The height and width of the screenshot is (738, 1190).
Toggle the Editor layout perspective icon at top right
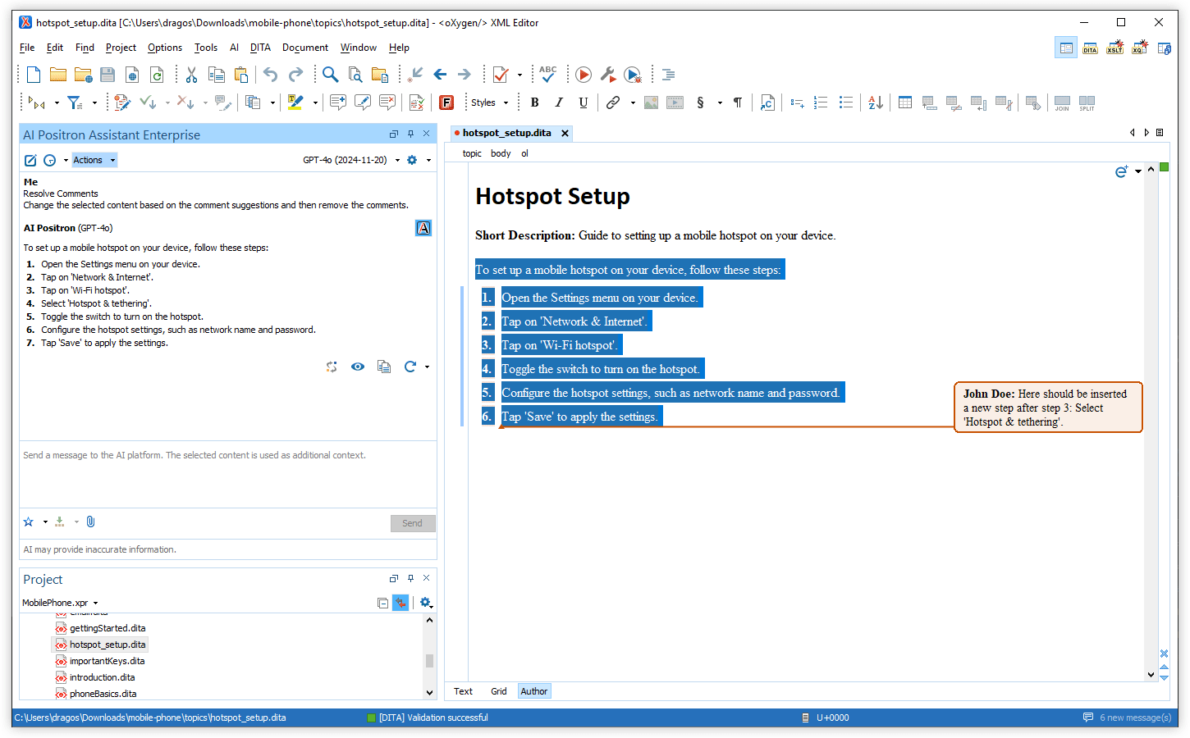(1066, 48)
